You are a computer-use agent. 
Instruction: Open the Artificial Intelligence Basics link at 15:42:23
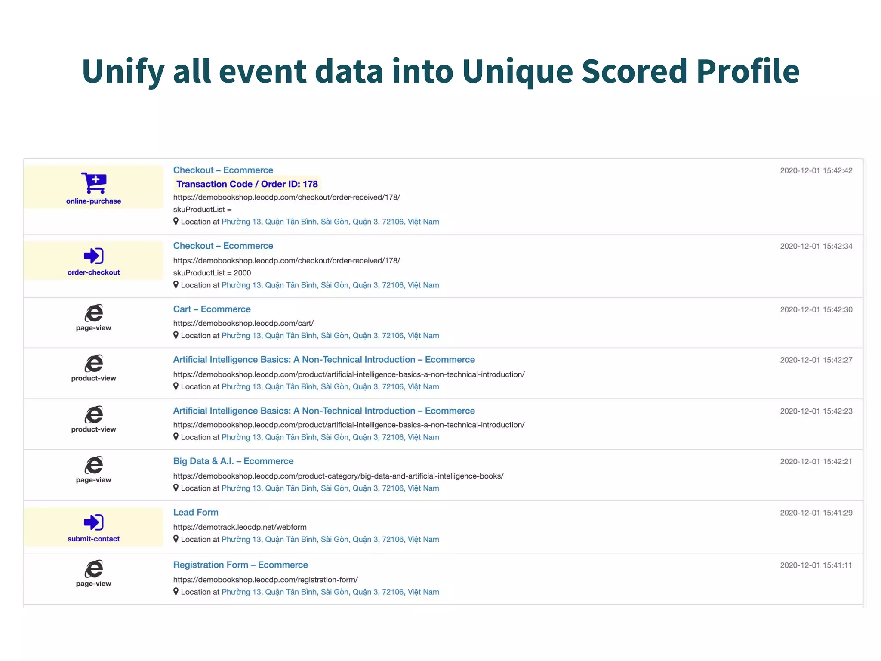click(x=324, y=411)
